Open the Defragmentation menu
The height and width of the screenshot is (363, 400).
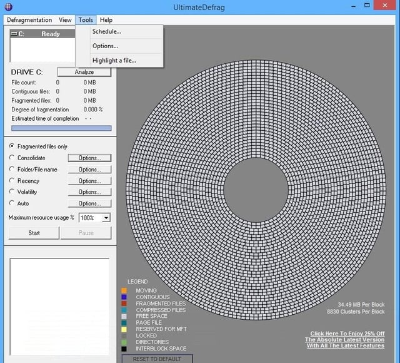[x=29, y=20]
